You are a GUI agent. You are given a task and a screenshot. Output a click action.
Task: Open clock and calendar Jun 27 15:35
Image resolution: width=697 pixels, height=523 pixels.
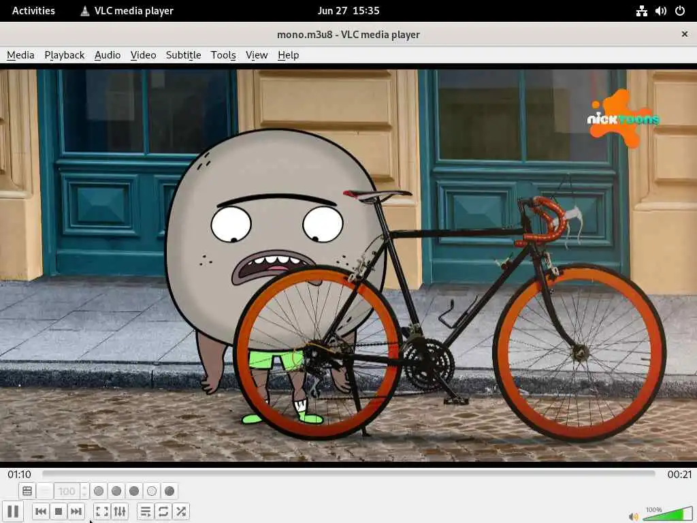(x=348, y=11)
